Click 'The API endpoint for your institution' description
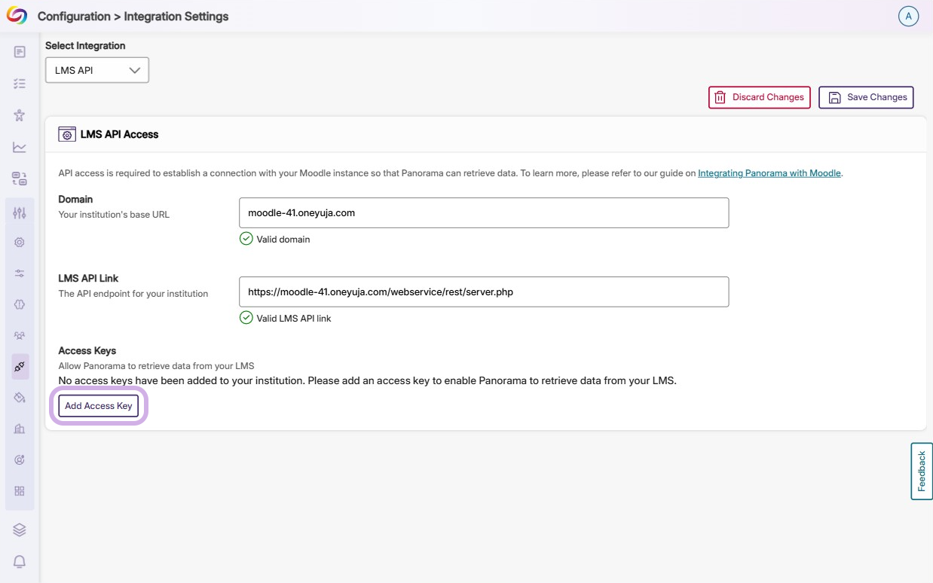Viewport: 933px width, 583px height. [x=133, y=294]
